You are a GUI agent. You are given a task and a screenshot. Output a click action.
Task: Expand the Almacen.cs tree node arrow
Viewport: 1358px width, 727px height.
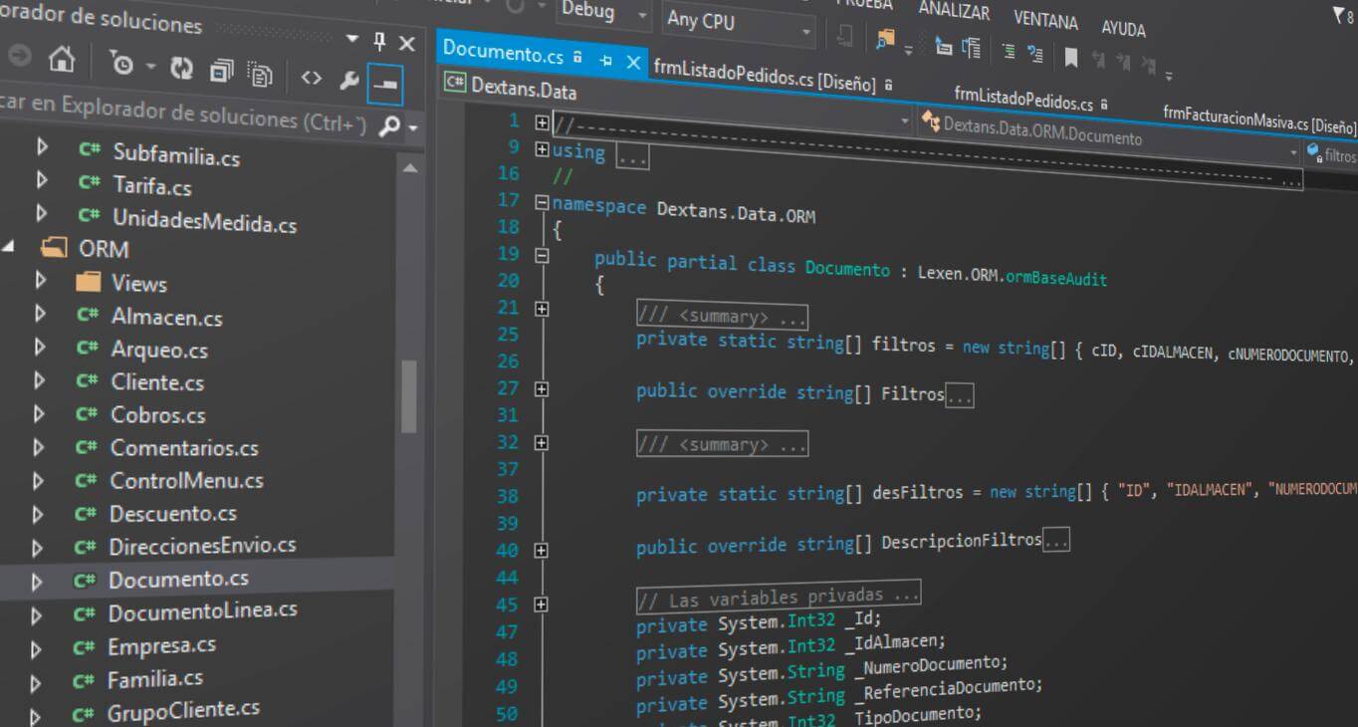pyautogui.click(x=41, y=313)
